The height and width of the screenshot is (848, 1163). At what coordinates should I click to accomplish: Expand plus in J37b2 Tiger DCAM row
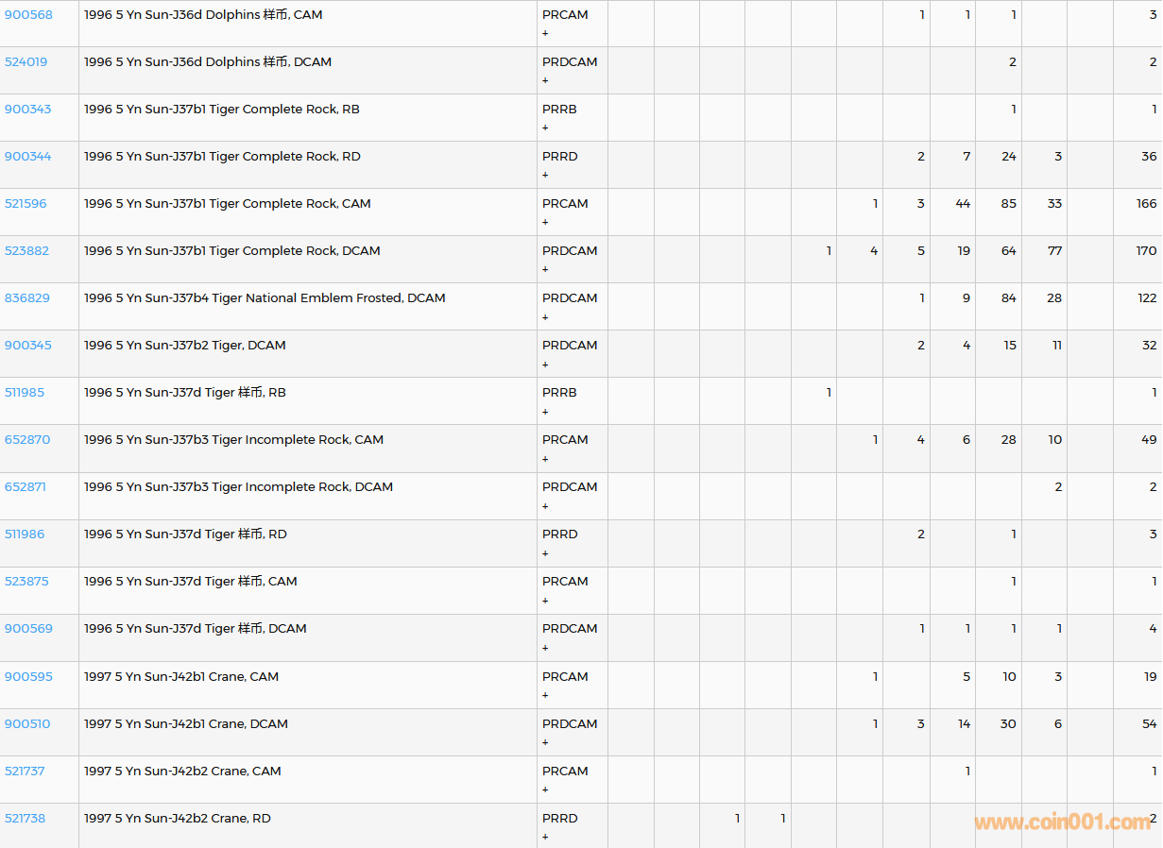click(545, 365)
